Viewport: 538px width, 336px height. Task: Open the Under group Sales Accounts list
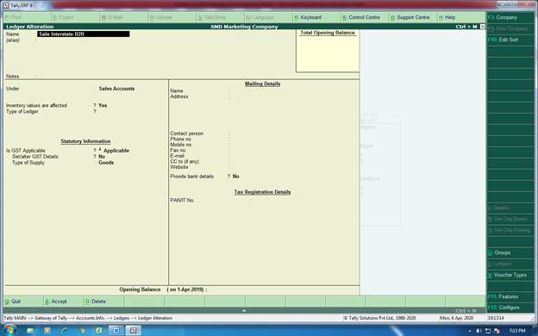116,89
